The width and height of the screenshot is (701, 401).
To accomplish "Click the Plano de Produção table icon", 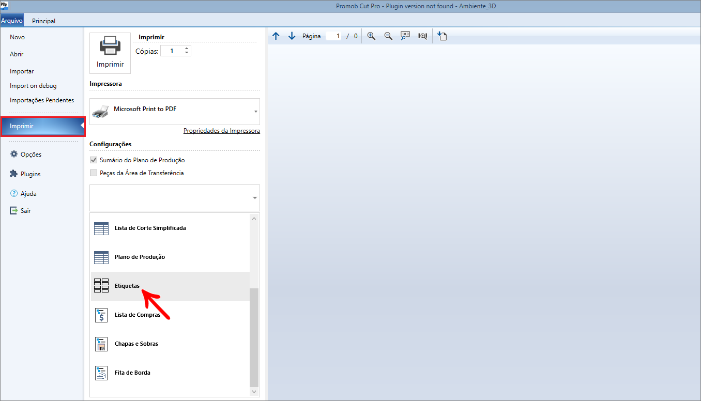I will 101,257.
